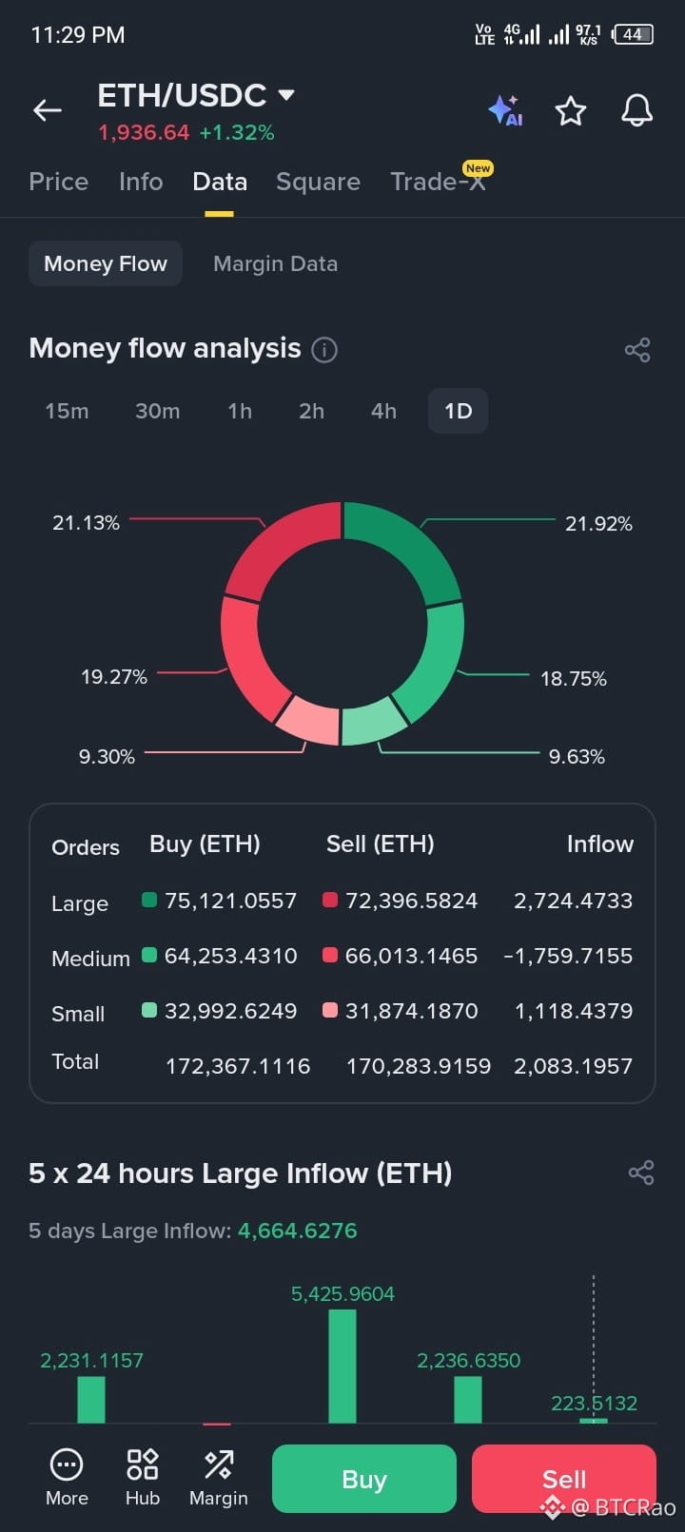The height and width of the screenshot is (1532, 685).
Task: Open the AI sparkle assistant icon
Action: coord(505,111)
